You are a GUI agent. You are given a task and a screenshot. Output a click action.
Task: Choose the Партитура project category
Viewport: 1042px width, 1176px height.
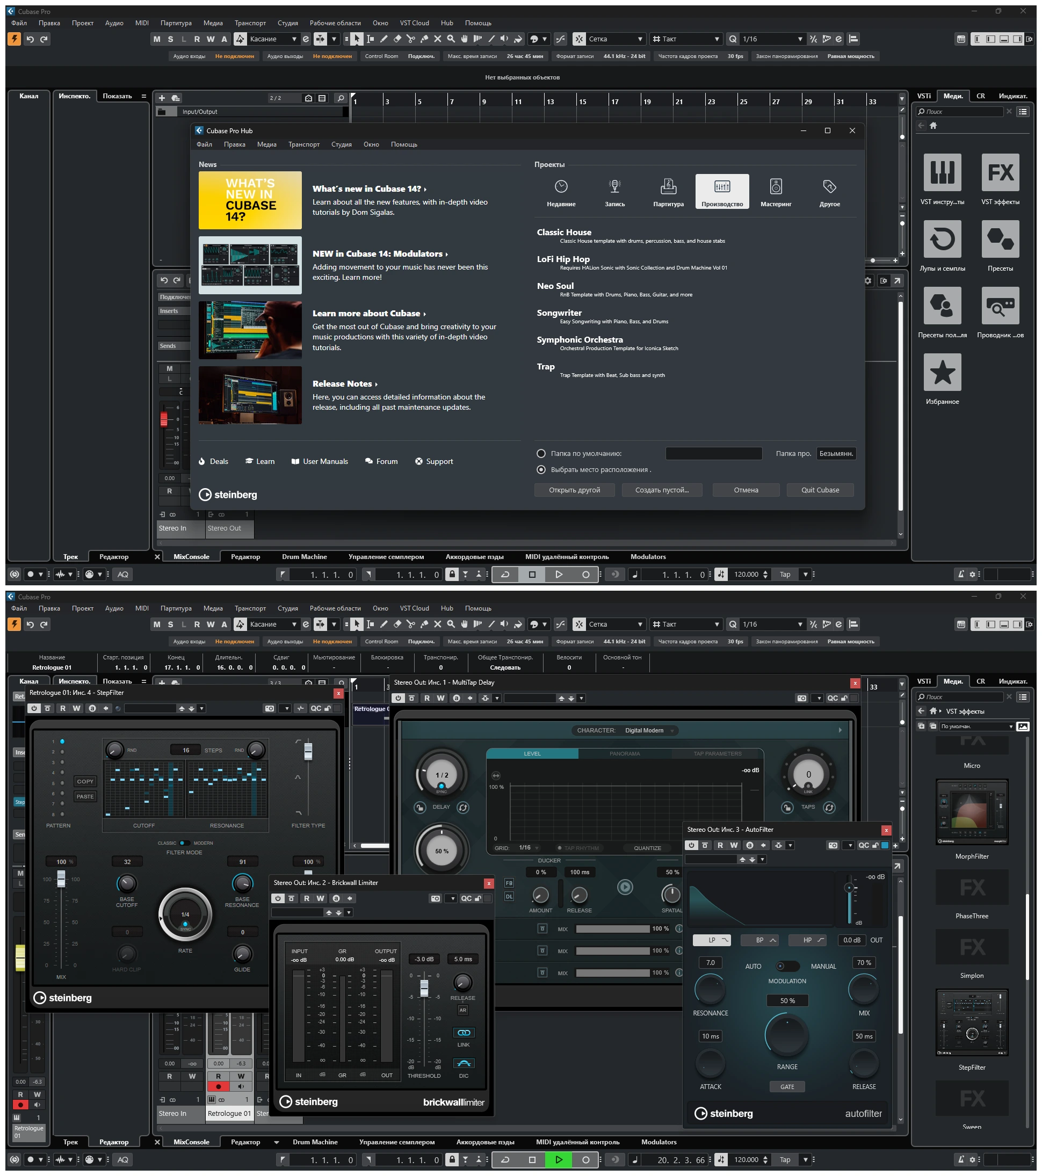pos(669,192)
